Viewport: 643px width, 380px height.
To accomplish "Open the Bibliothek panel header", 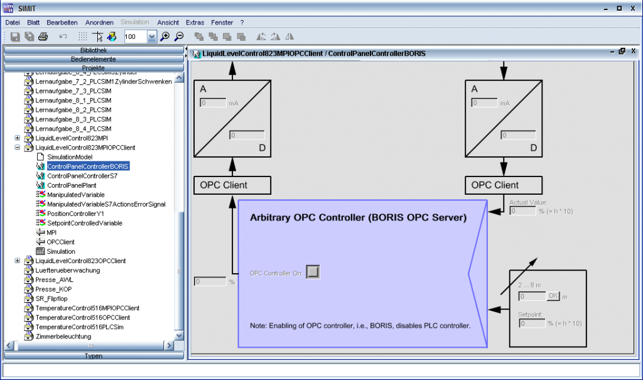I will [93, 50].
